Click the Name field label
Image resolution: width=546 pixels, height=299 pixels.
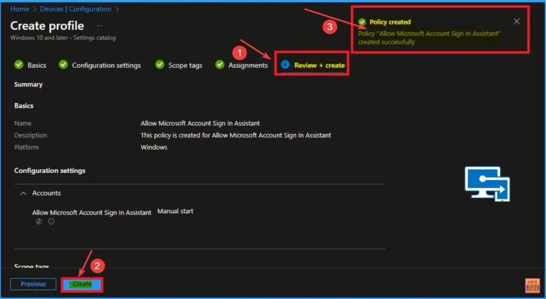[x=22, y=123]
